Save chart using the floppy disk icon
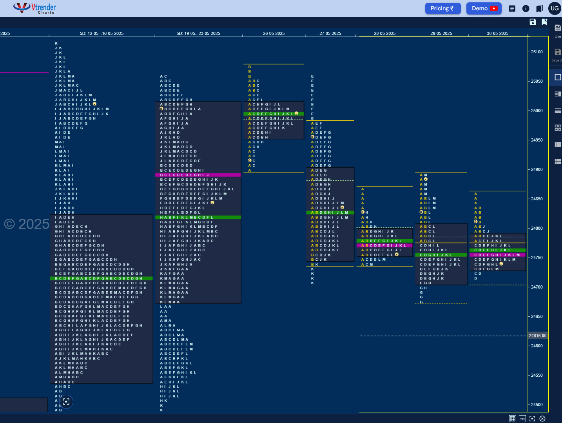This screenshot has height=423, width=562. (x=533, y=22)
